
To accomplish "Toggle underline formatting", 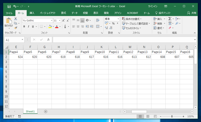I will [x=33, y=26].
